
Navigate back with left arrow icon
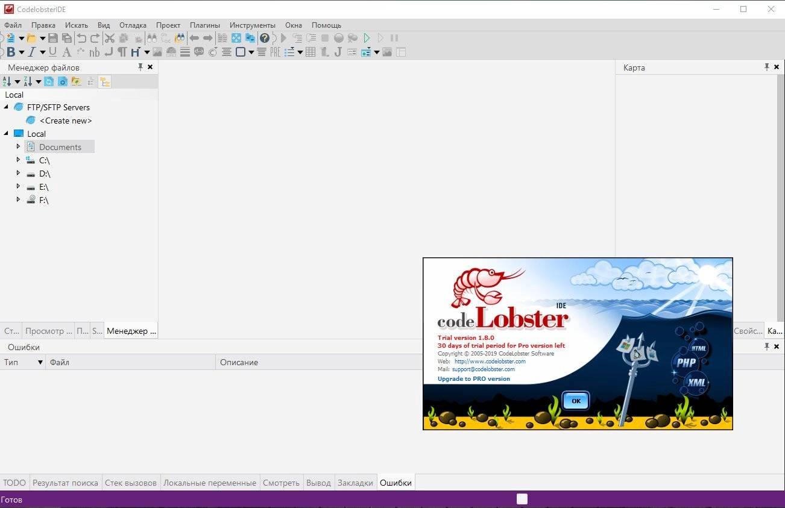click(x=194, y=38)
